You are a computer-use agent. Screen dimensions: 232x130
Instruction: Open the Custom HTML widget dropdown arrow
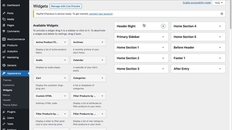65,96
